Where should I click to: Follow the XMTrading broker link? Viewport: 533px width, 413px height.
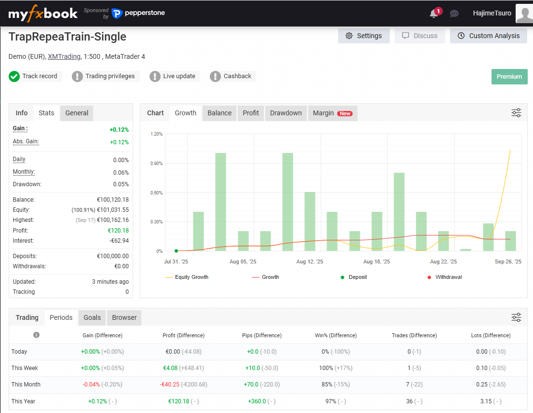click(64, 56)
